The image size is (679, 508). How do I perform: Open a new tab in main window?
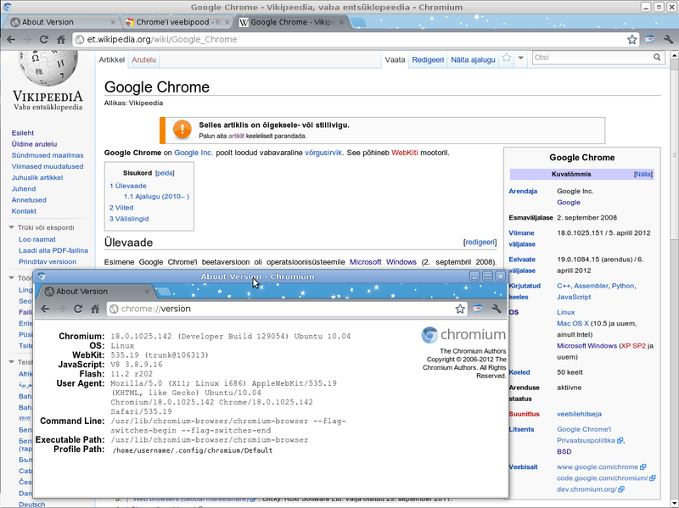coord(357,22)
